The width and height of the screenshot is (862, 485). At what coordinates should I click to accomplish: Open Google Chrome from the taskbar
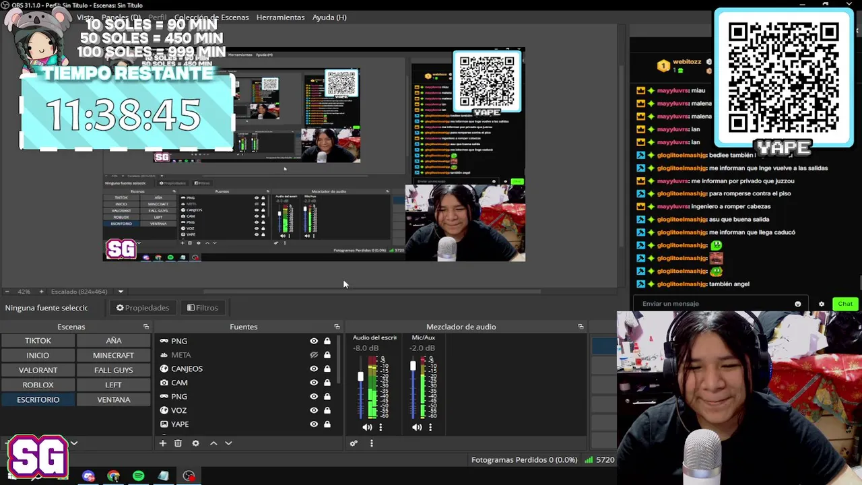pos(113,476)
